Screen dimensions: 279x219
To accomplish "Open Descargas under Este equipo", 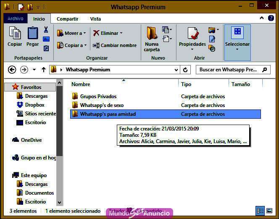I will 32,184.
